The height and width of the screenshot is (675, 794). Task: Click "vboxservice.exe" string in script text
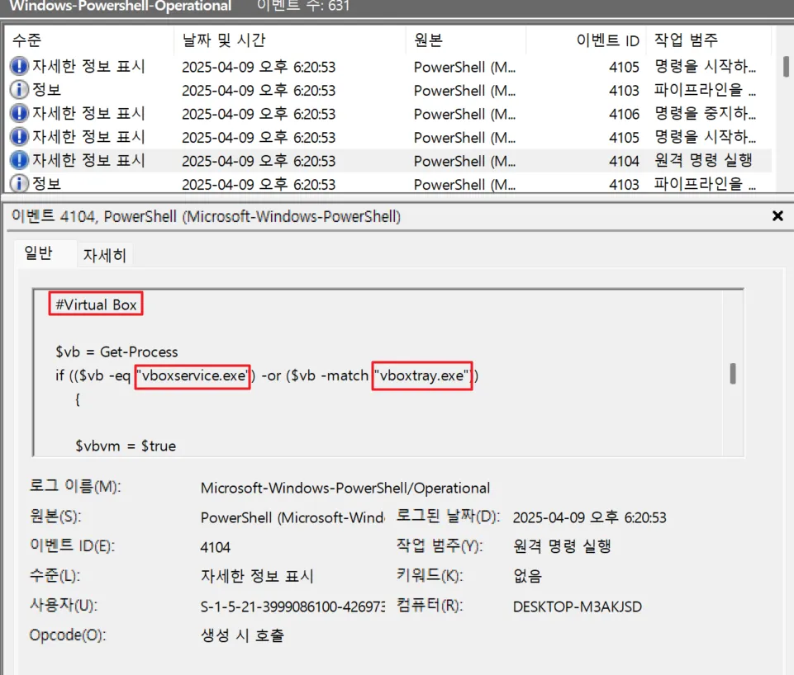click(x=193, y=375)
